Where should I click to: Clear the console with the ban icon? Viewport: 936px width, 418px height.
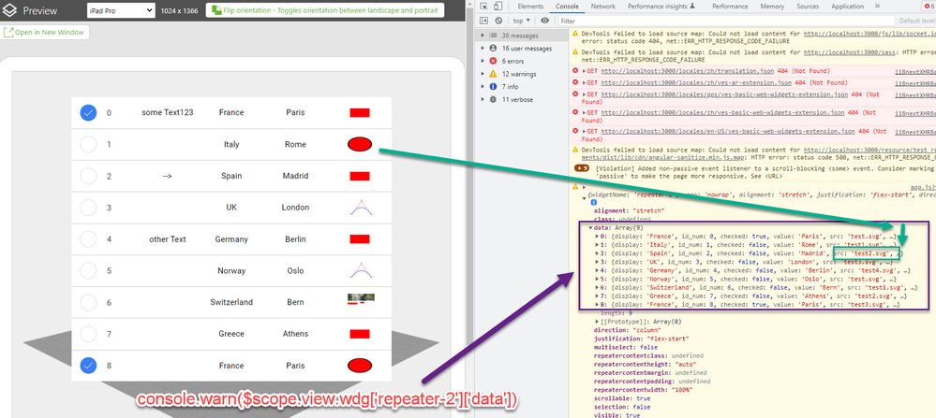[x=498, y=21]
